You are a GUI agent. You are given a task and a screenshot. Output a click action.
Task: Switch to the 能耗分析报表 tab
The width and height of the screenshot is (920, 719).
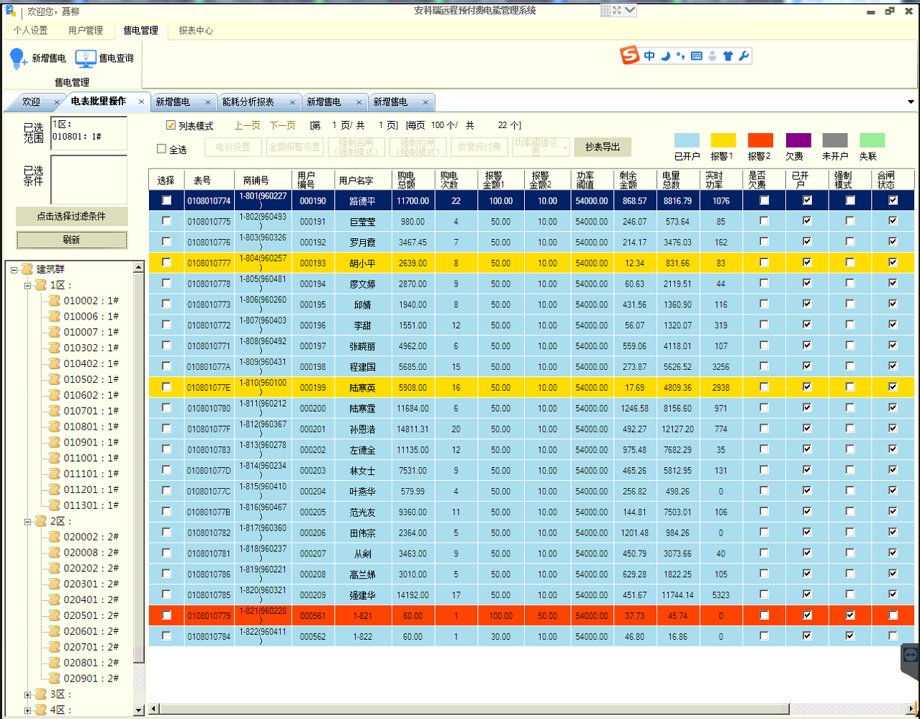(248, 102)
